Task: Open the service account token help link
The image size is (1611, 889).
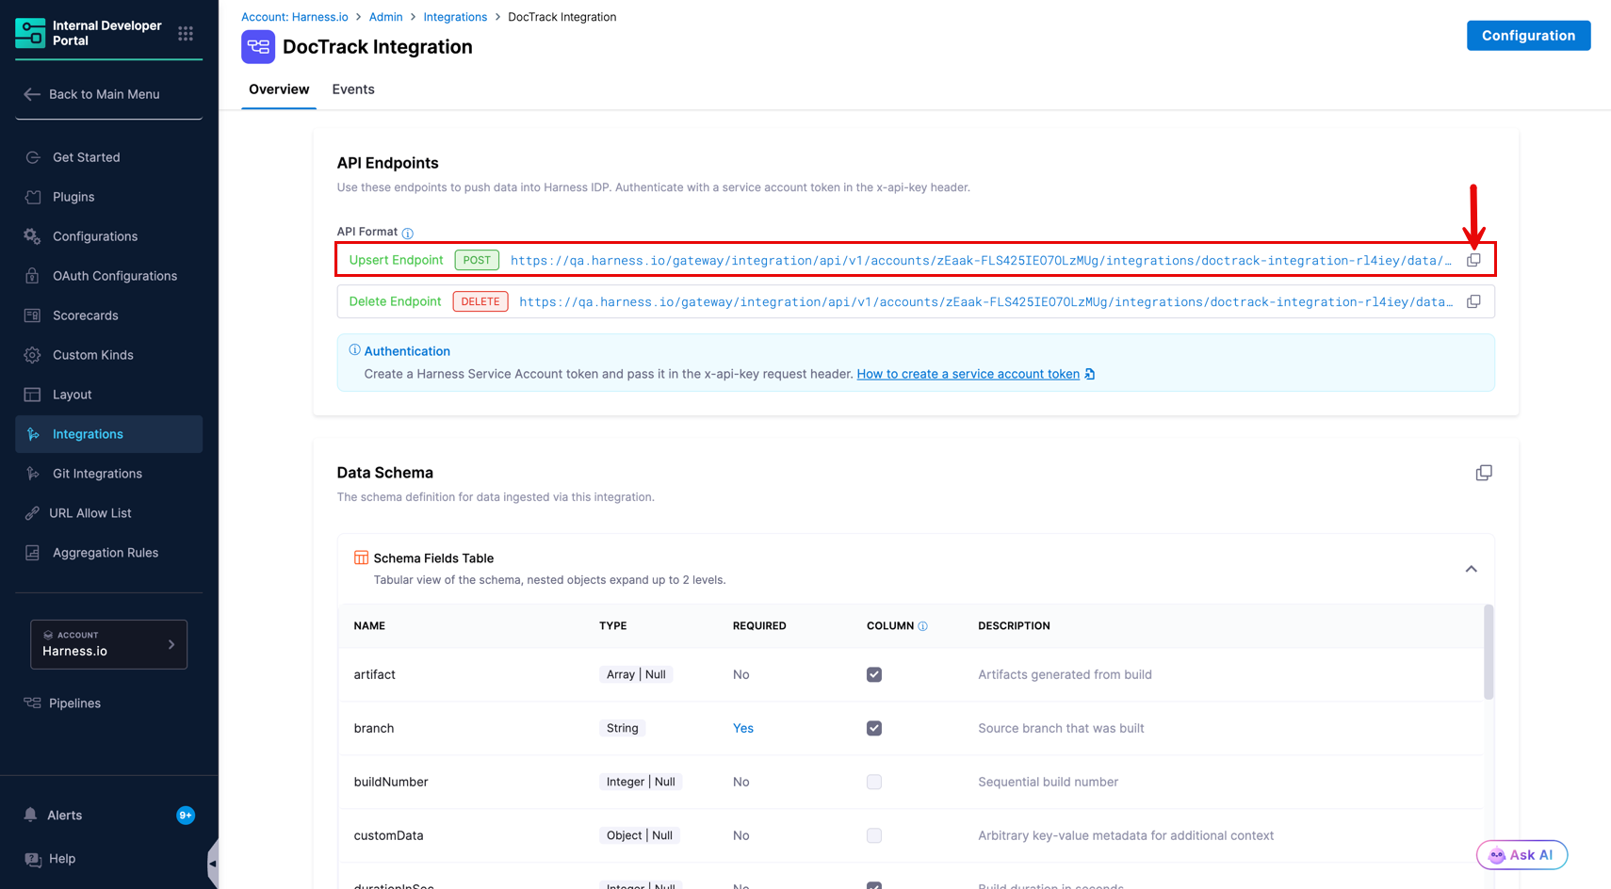Action: point(968,374)
